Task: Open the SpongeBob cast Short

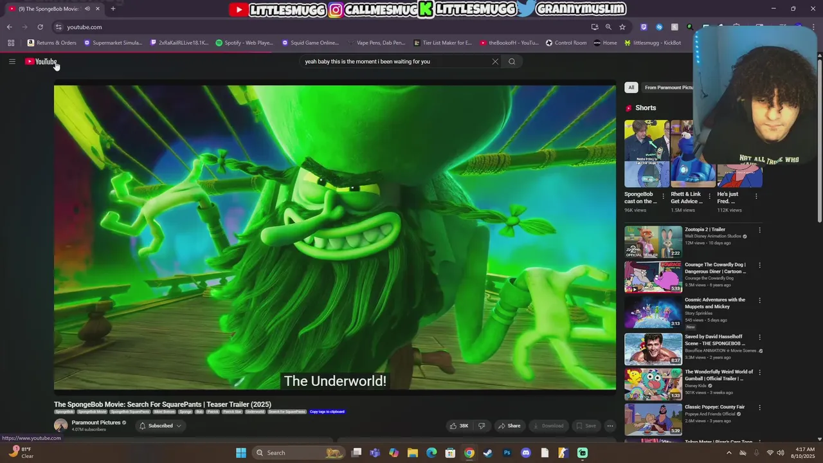Action: coord(646,154)
